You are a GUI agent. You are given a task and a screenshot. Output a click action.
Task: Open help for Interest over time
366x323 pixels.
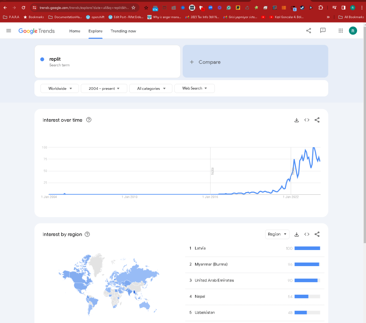(89, 120)
